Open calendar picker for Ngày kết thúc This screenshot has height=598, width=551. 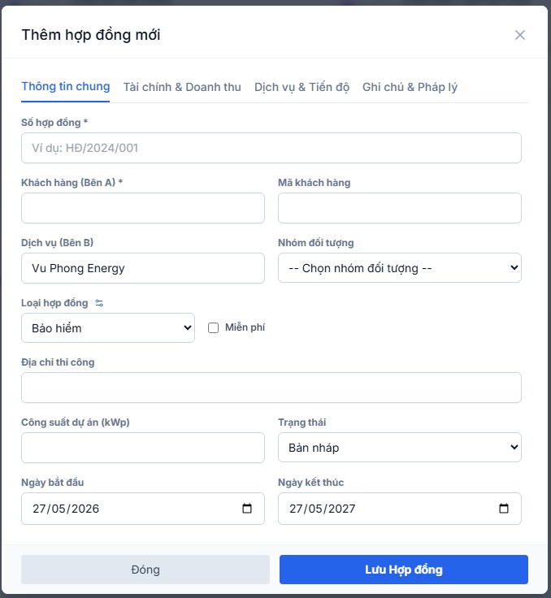[504, 509]
